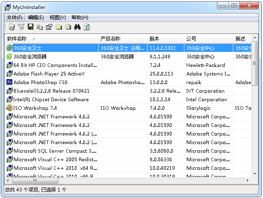The width and height of the screenshot is (263, 198).
Task: Select the 360安全浏览器 software name row
Action: (x=128, y=56)
